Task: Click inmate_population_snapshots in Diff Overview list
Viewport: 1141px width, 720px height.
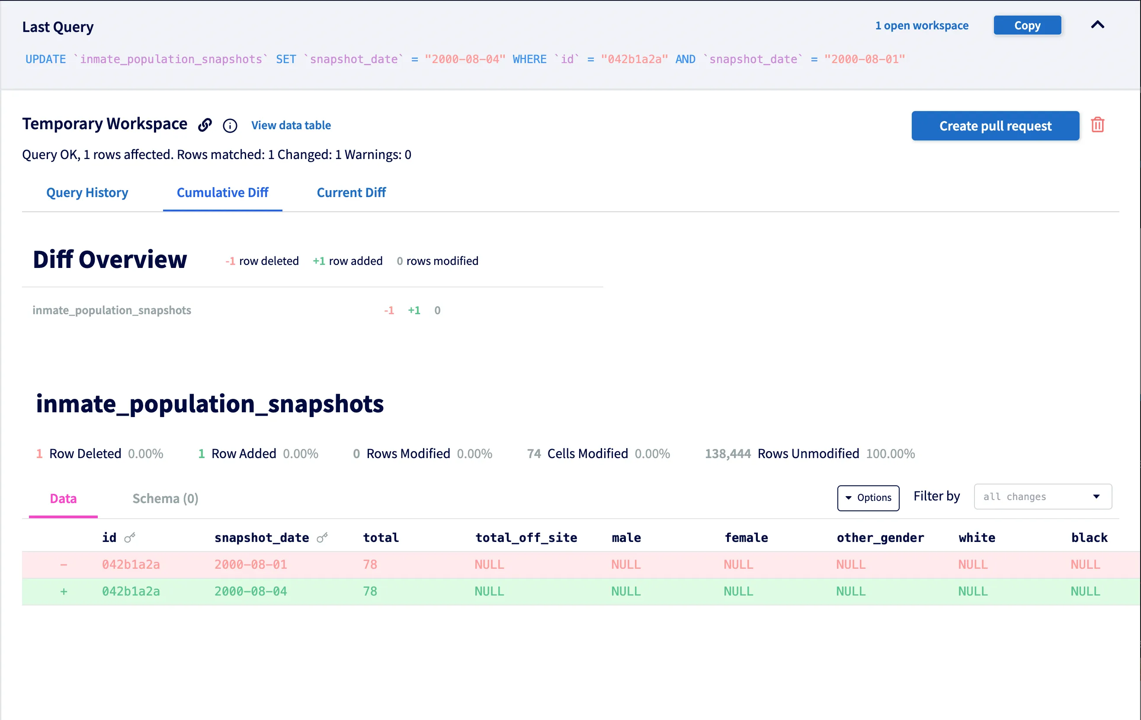Action: coord(112,310)
